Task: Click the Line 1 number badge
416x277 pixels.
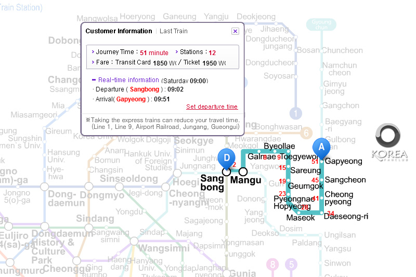Action: click(x=296, y=113)
